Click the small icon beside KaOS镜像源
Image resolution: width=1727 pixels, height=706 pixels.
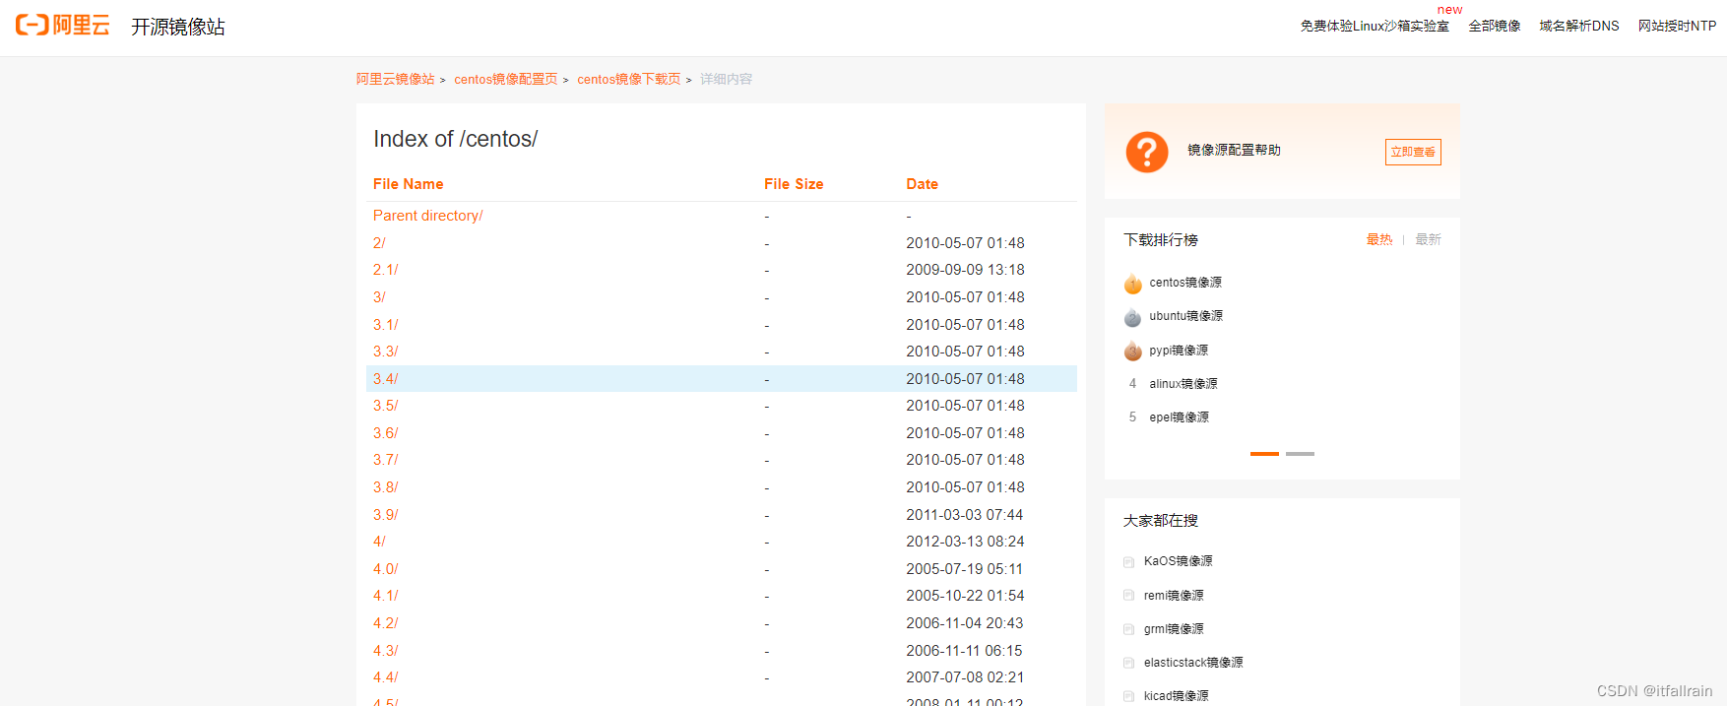(x=1128, y=562)
